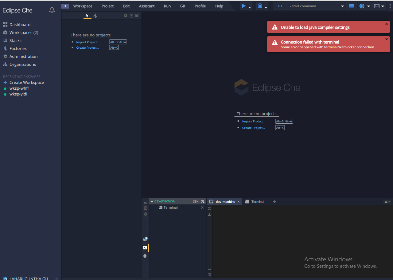This screenshot has width=393, height=280.
Task: Open the Assistant menu
Action: point(147,6)
